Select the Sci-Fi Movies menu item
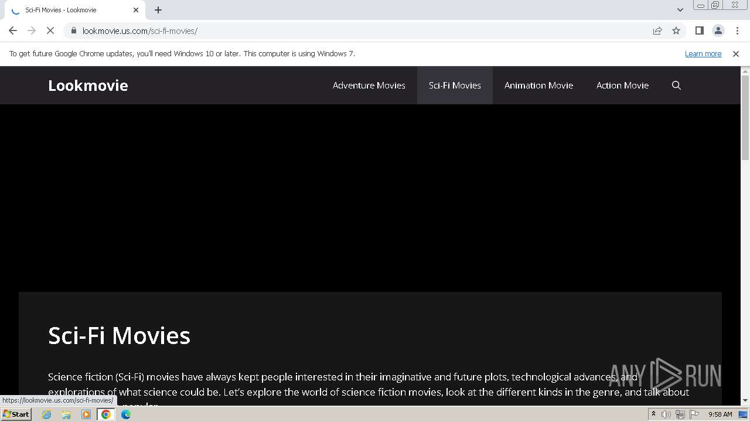 tap(455, 86)
